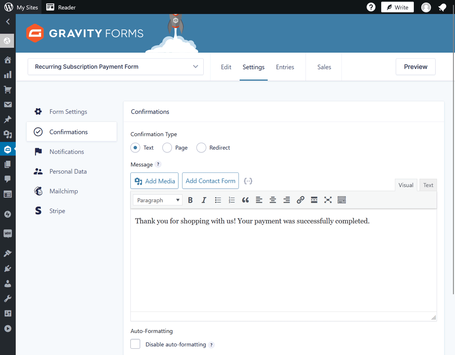Align text right

286,200
